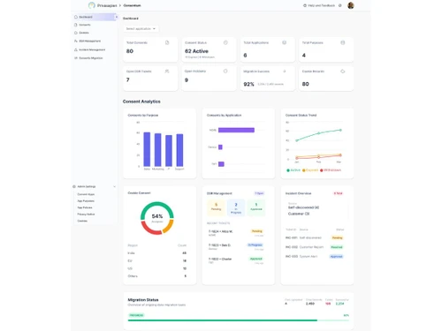Click the Migration Success card icon
Viewport: 442px width, 331px height.
[285, 71]
